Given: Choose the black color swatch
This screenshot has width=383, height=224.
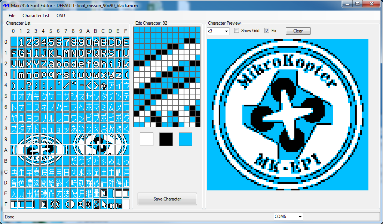Looking at the screenshot, I should (x=166, y=139).
